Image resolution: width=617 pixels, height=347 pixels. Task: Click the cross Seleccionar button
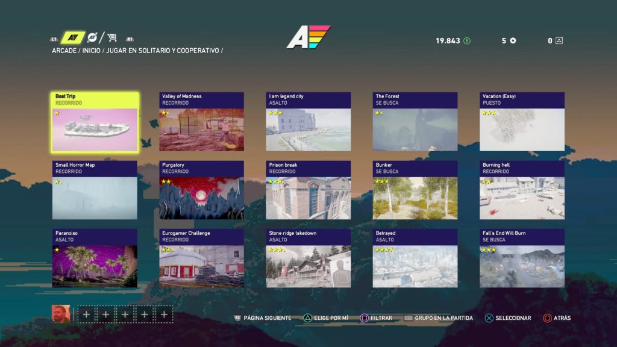508,318
